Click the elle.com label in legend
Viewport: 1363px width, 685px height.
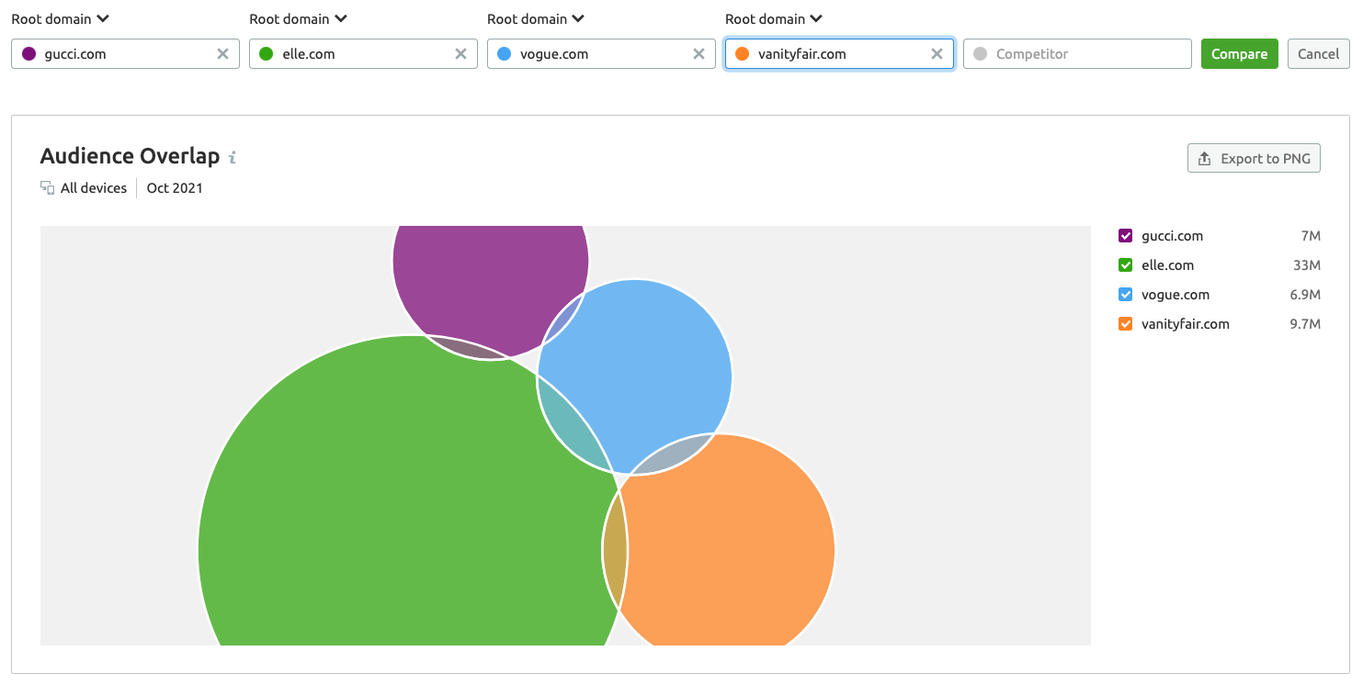pyautogui.click(x=1167, y=265)
